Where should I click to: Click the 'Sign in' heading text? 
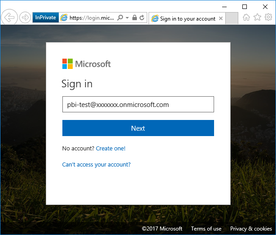(77, 84)
